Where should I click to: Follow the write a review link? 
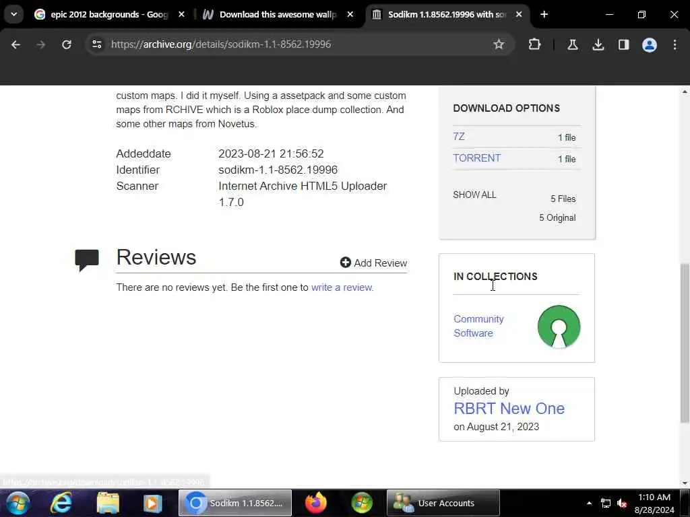[x=342, y=287]
